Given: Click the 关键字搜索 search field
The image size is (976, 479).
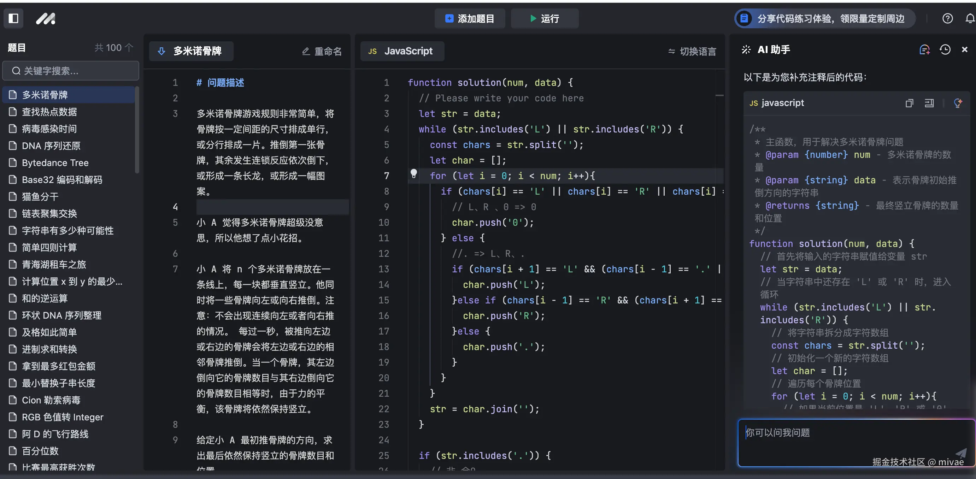Looking at the screenshot, I should (x=71, y=71).
